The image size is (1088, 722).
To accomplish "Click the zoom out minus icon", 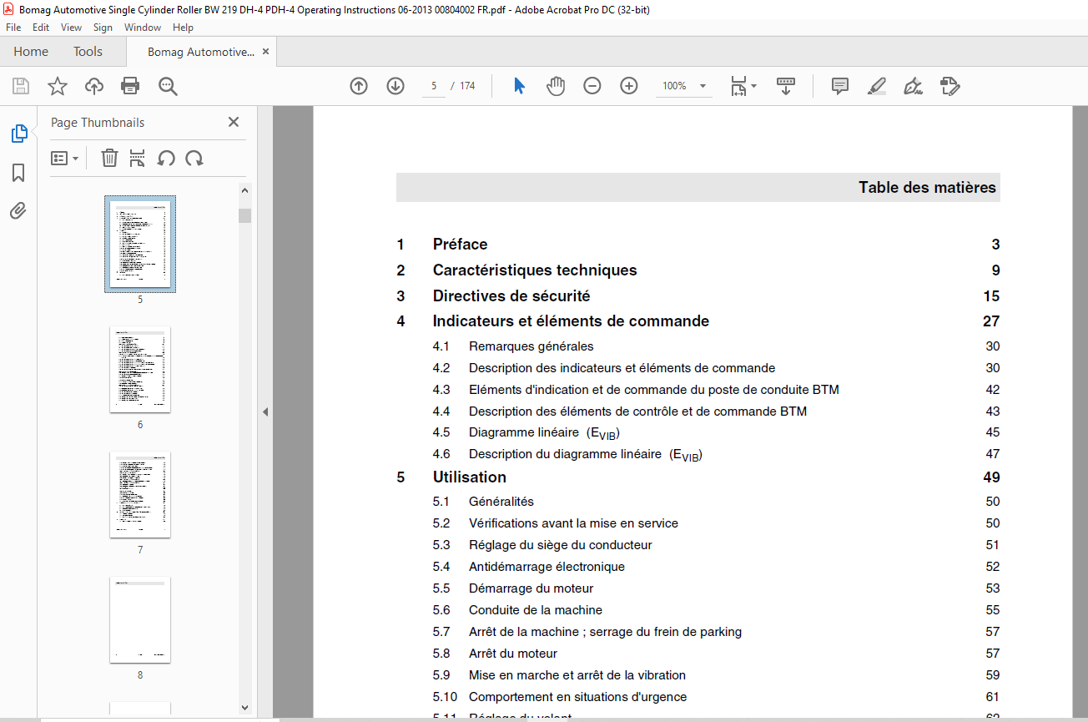I will pos(592,86).
